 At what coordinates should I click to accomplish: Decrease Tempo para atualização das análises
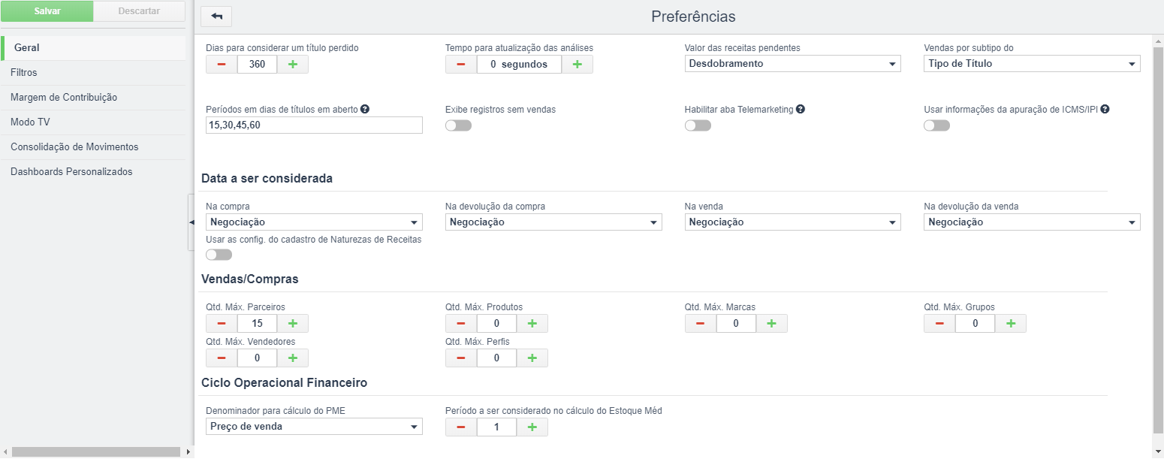(x=461, y=65)
